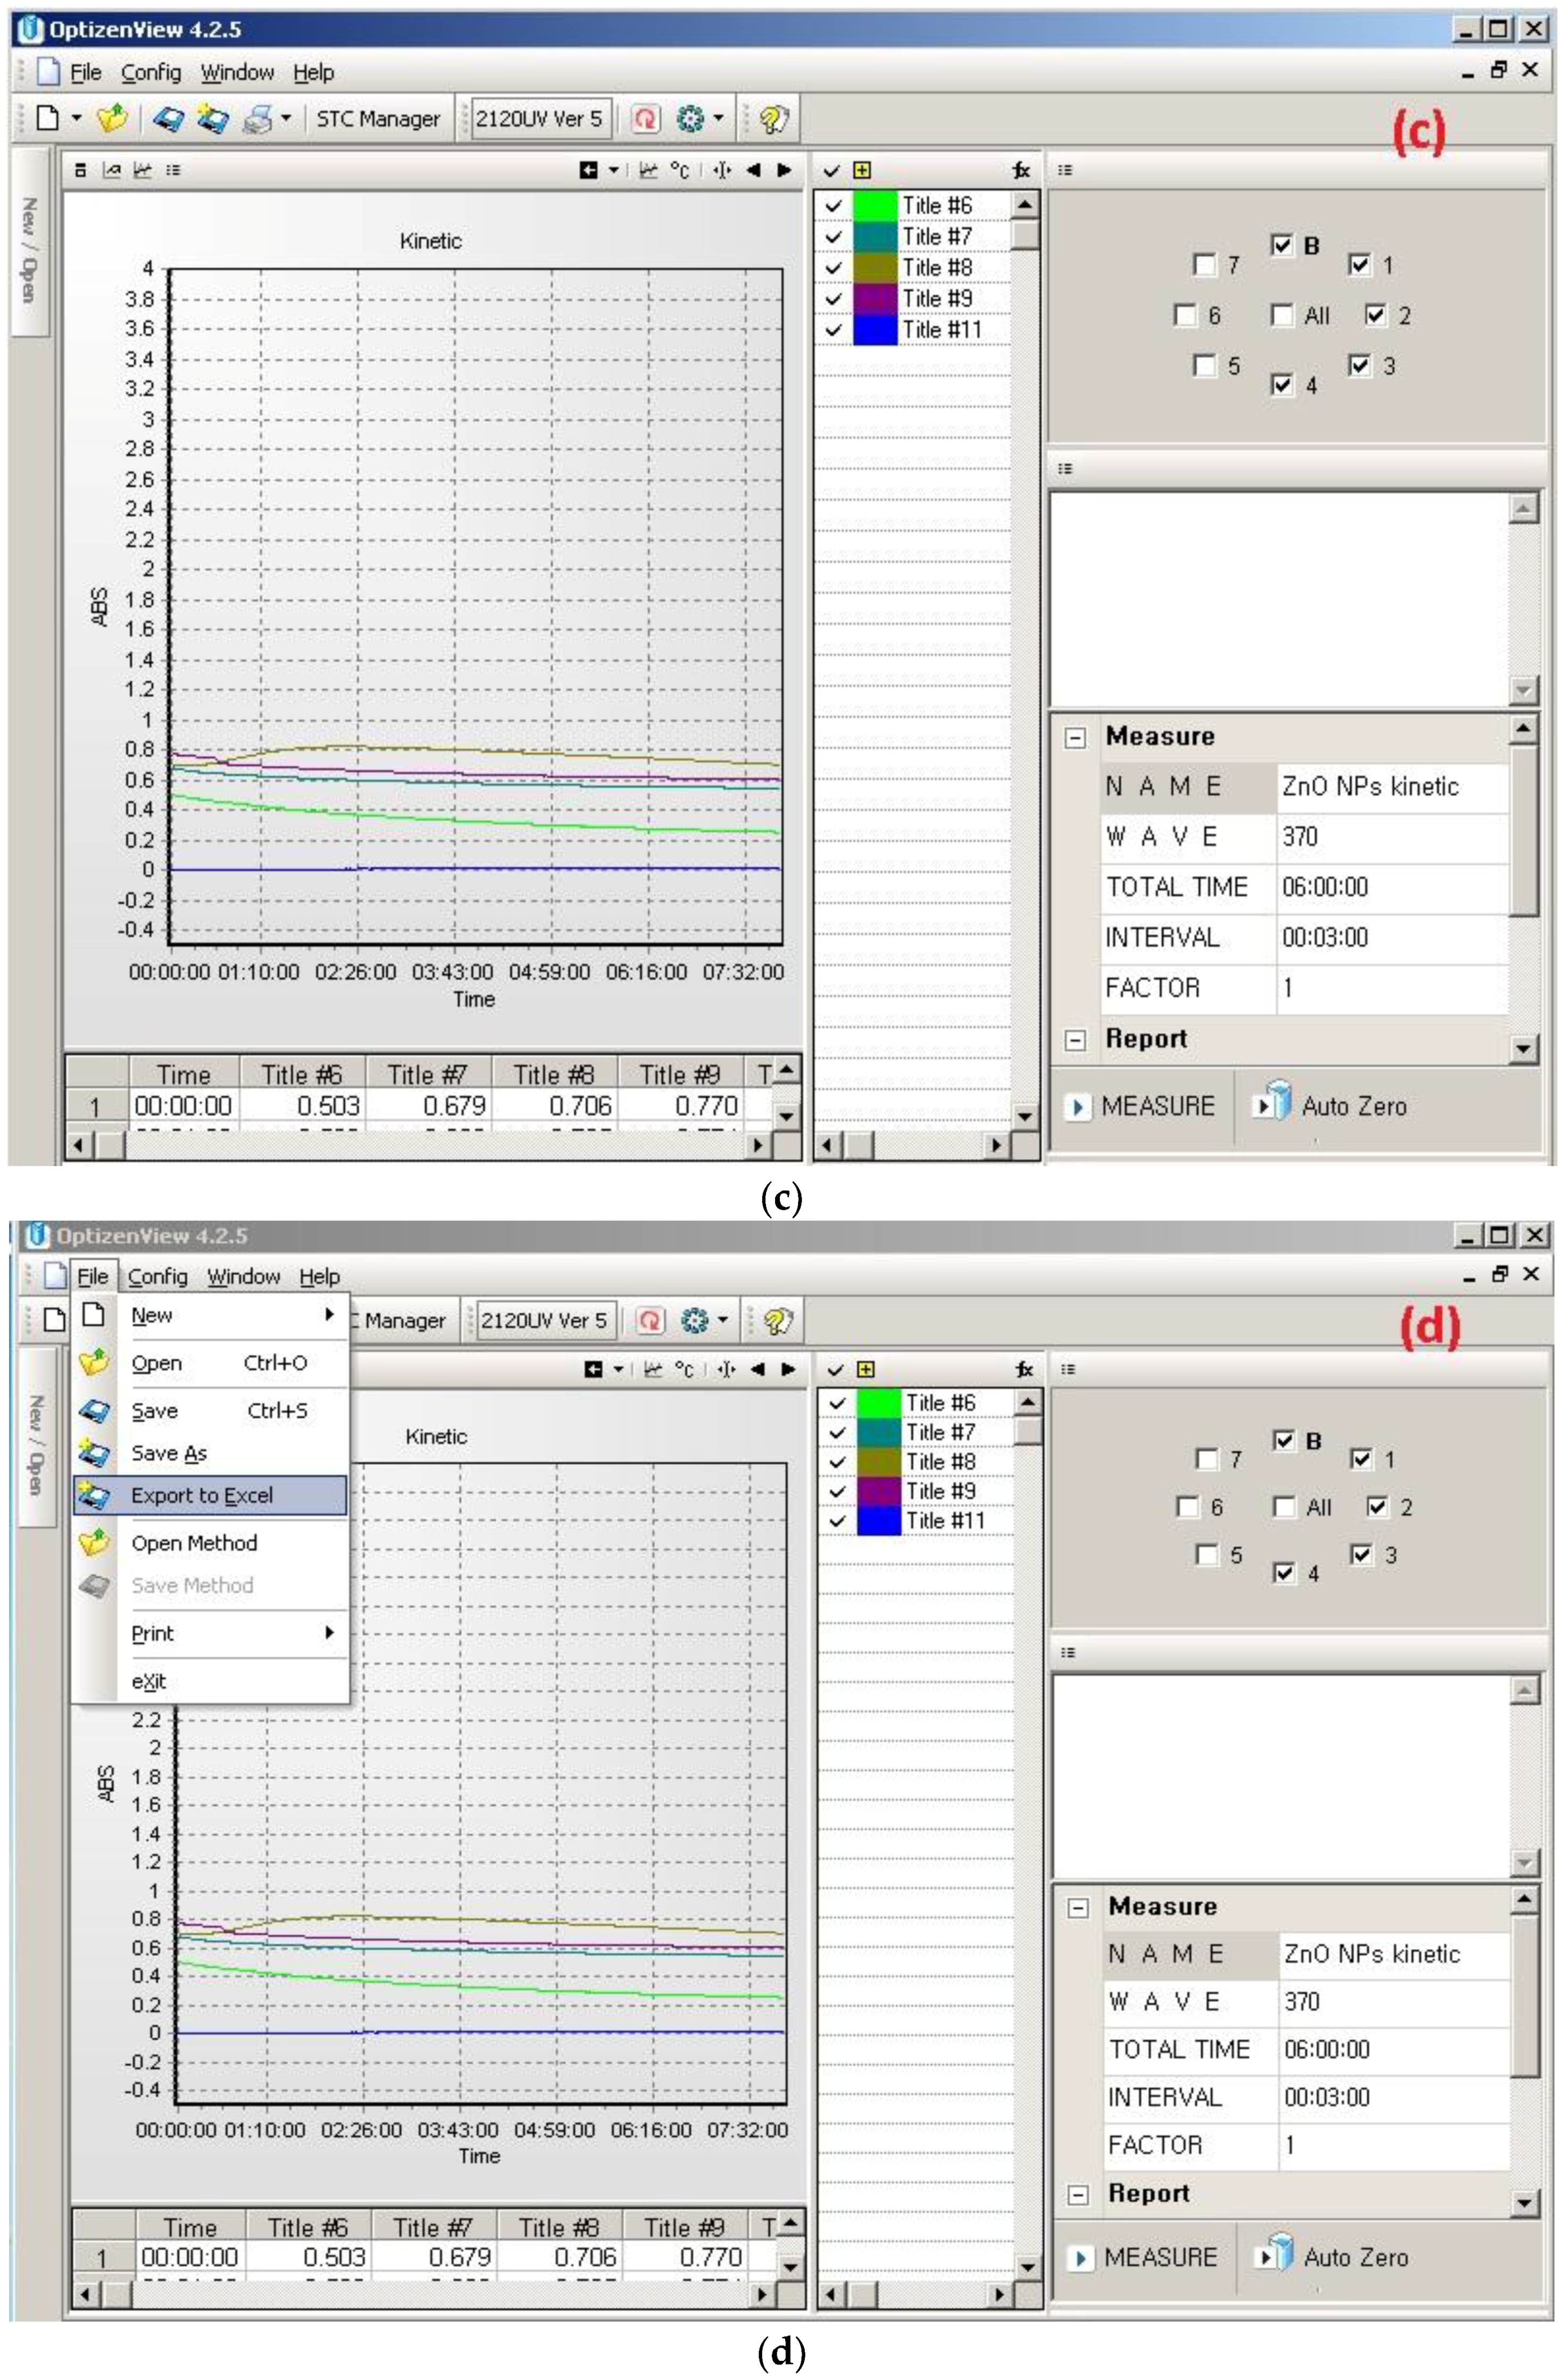The height and width of the screenshot is (2380, 1565).
Task: Click the red rotate/reconnect instrument icon
Action: click(644, 118)
